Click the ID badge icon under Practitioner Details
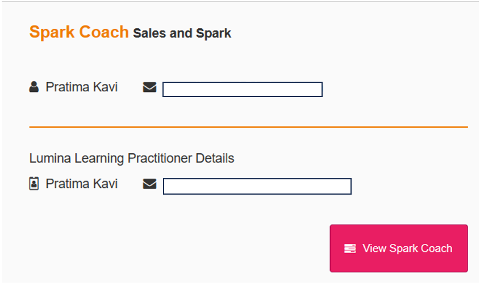Viewport: 480px width, 286px height. point(34,183)
